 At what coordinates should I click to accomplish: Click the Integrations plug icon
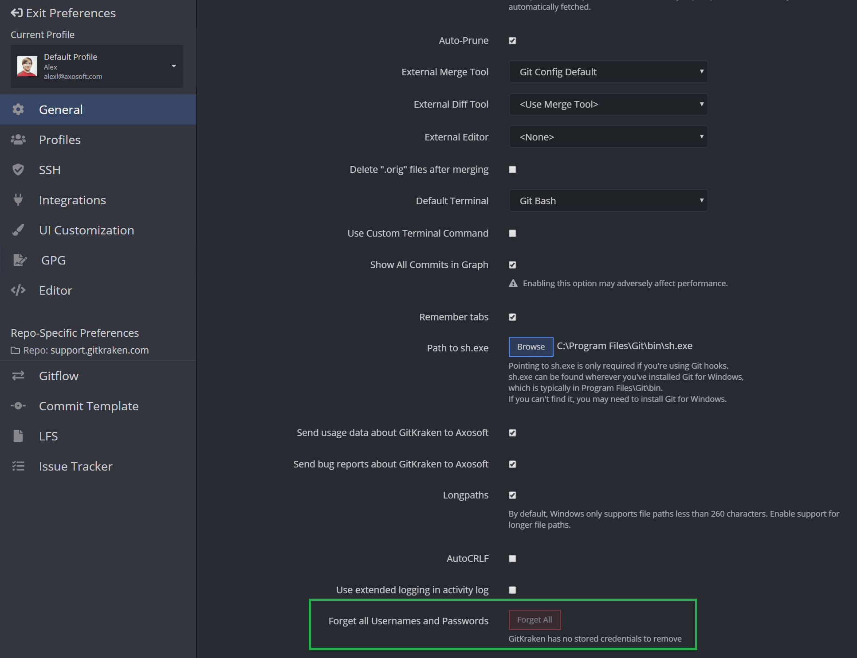(18, 200)
